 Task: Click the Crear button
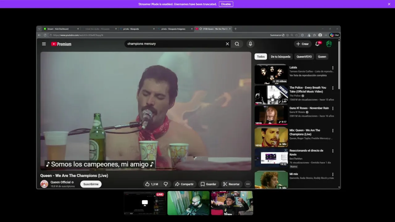pos(302,44)
